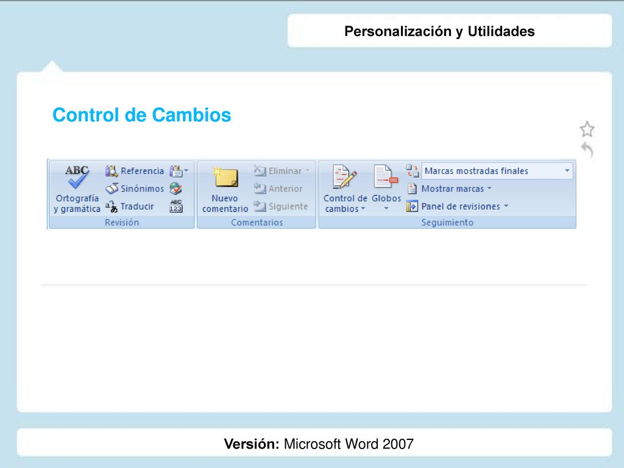Click the Versión: Microsoft Word 2007 footer text
This screenshot has width=624, height=468.
(x=319, y=444)
